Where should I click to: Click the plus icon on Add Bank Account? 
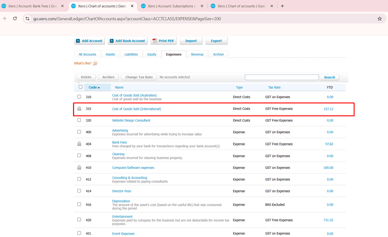(112, 41)
